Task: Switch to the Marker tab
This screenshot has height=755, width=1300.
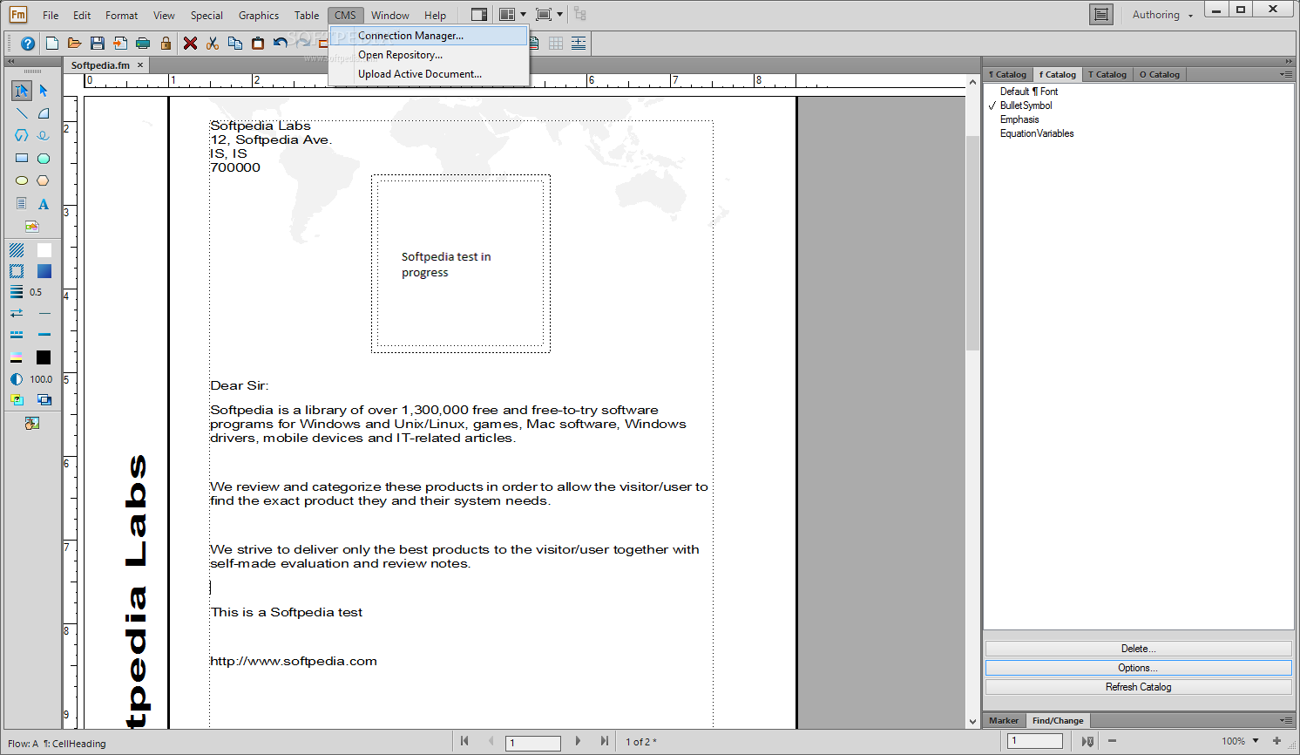Action: tap(1004, 720)
